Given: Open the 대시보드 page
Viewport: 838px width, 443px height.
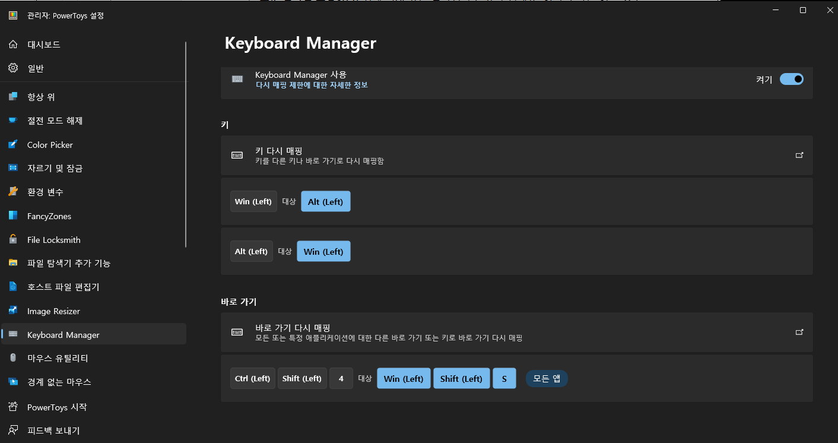Looking at the screenshot, I should (x=94, y=45).
